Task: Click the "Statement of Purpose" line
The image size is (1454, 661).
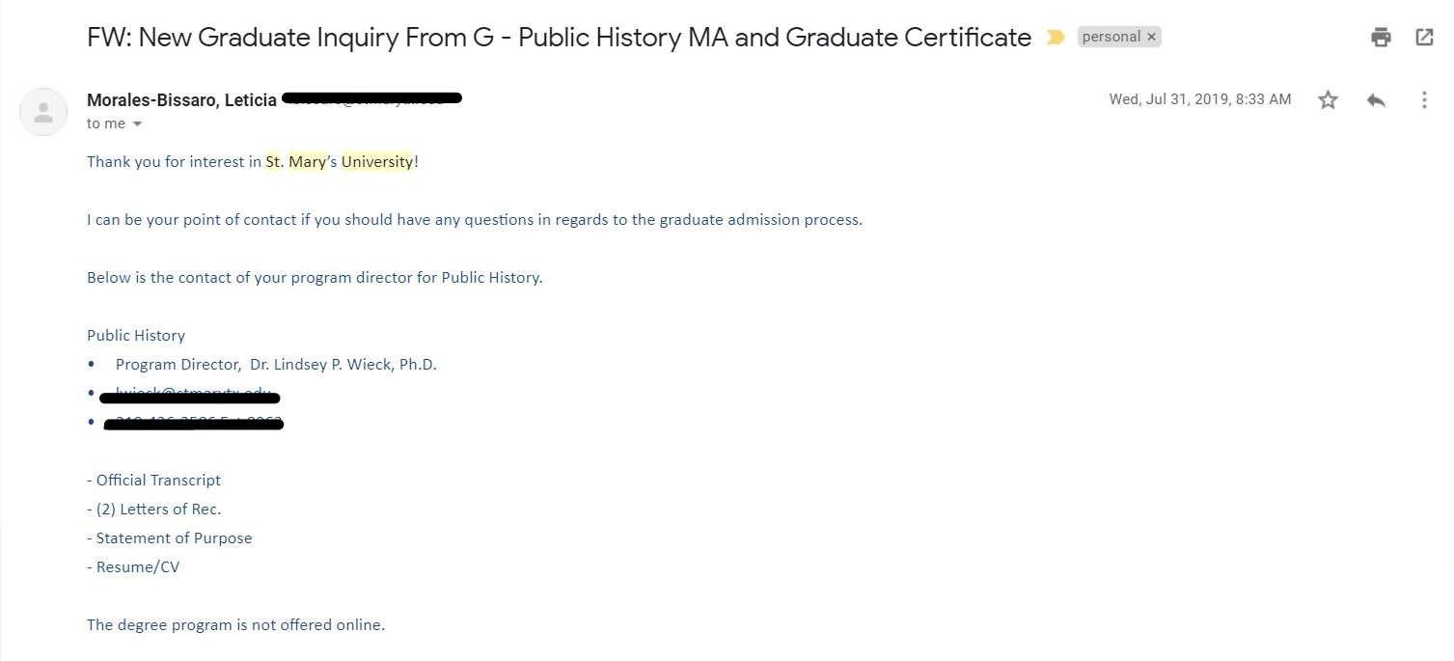Action: [174, 538]
